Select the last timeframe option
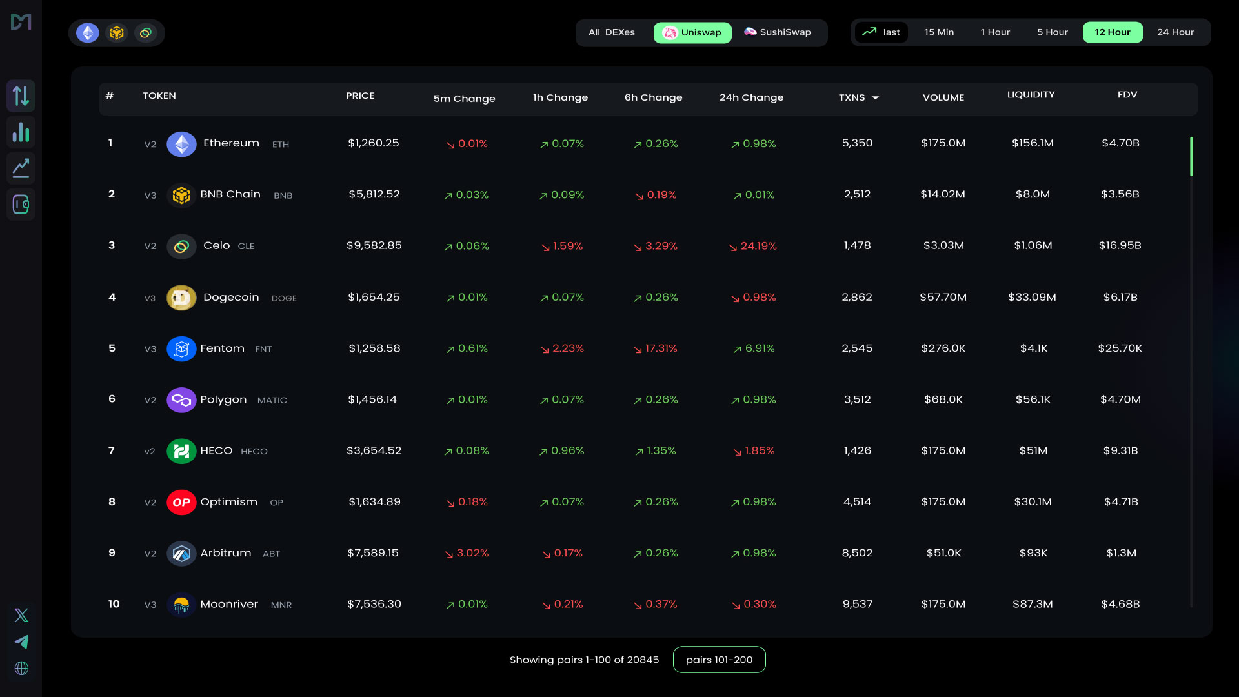 coord(881,32)
